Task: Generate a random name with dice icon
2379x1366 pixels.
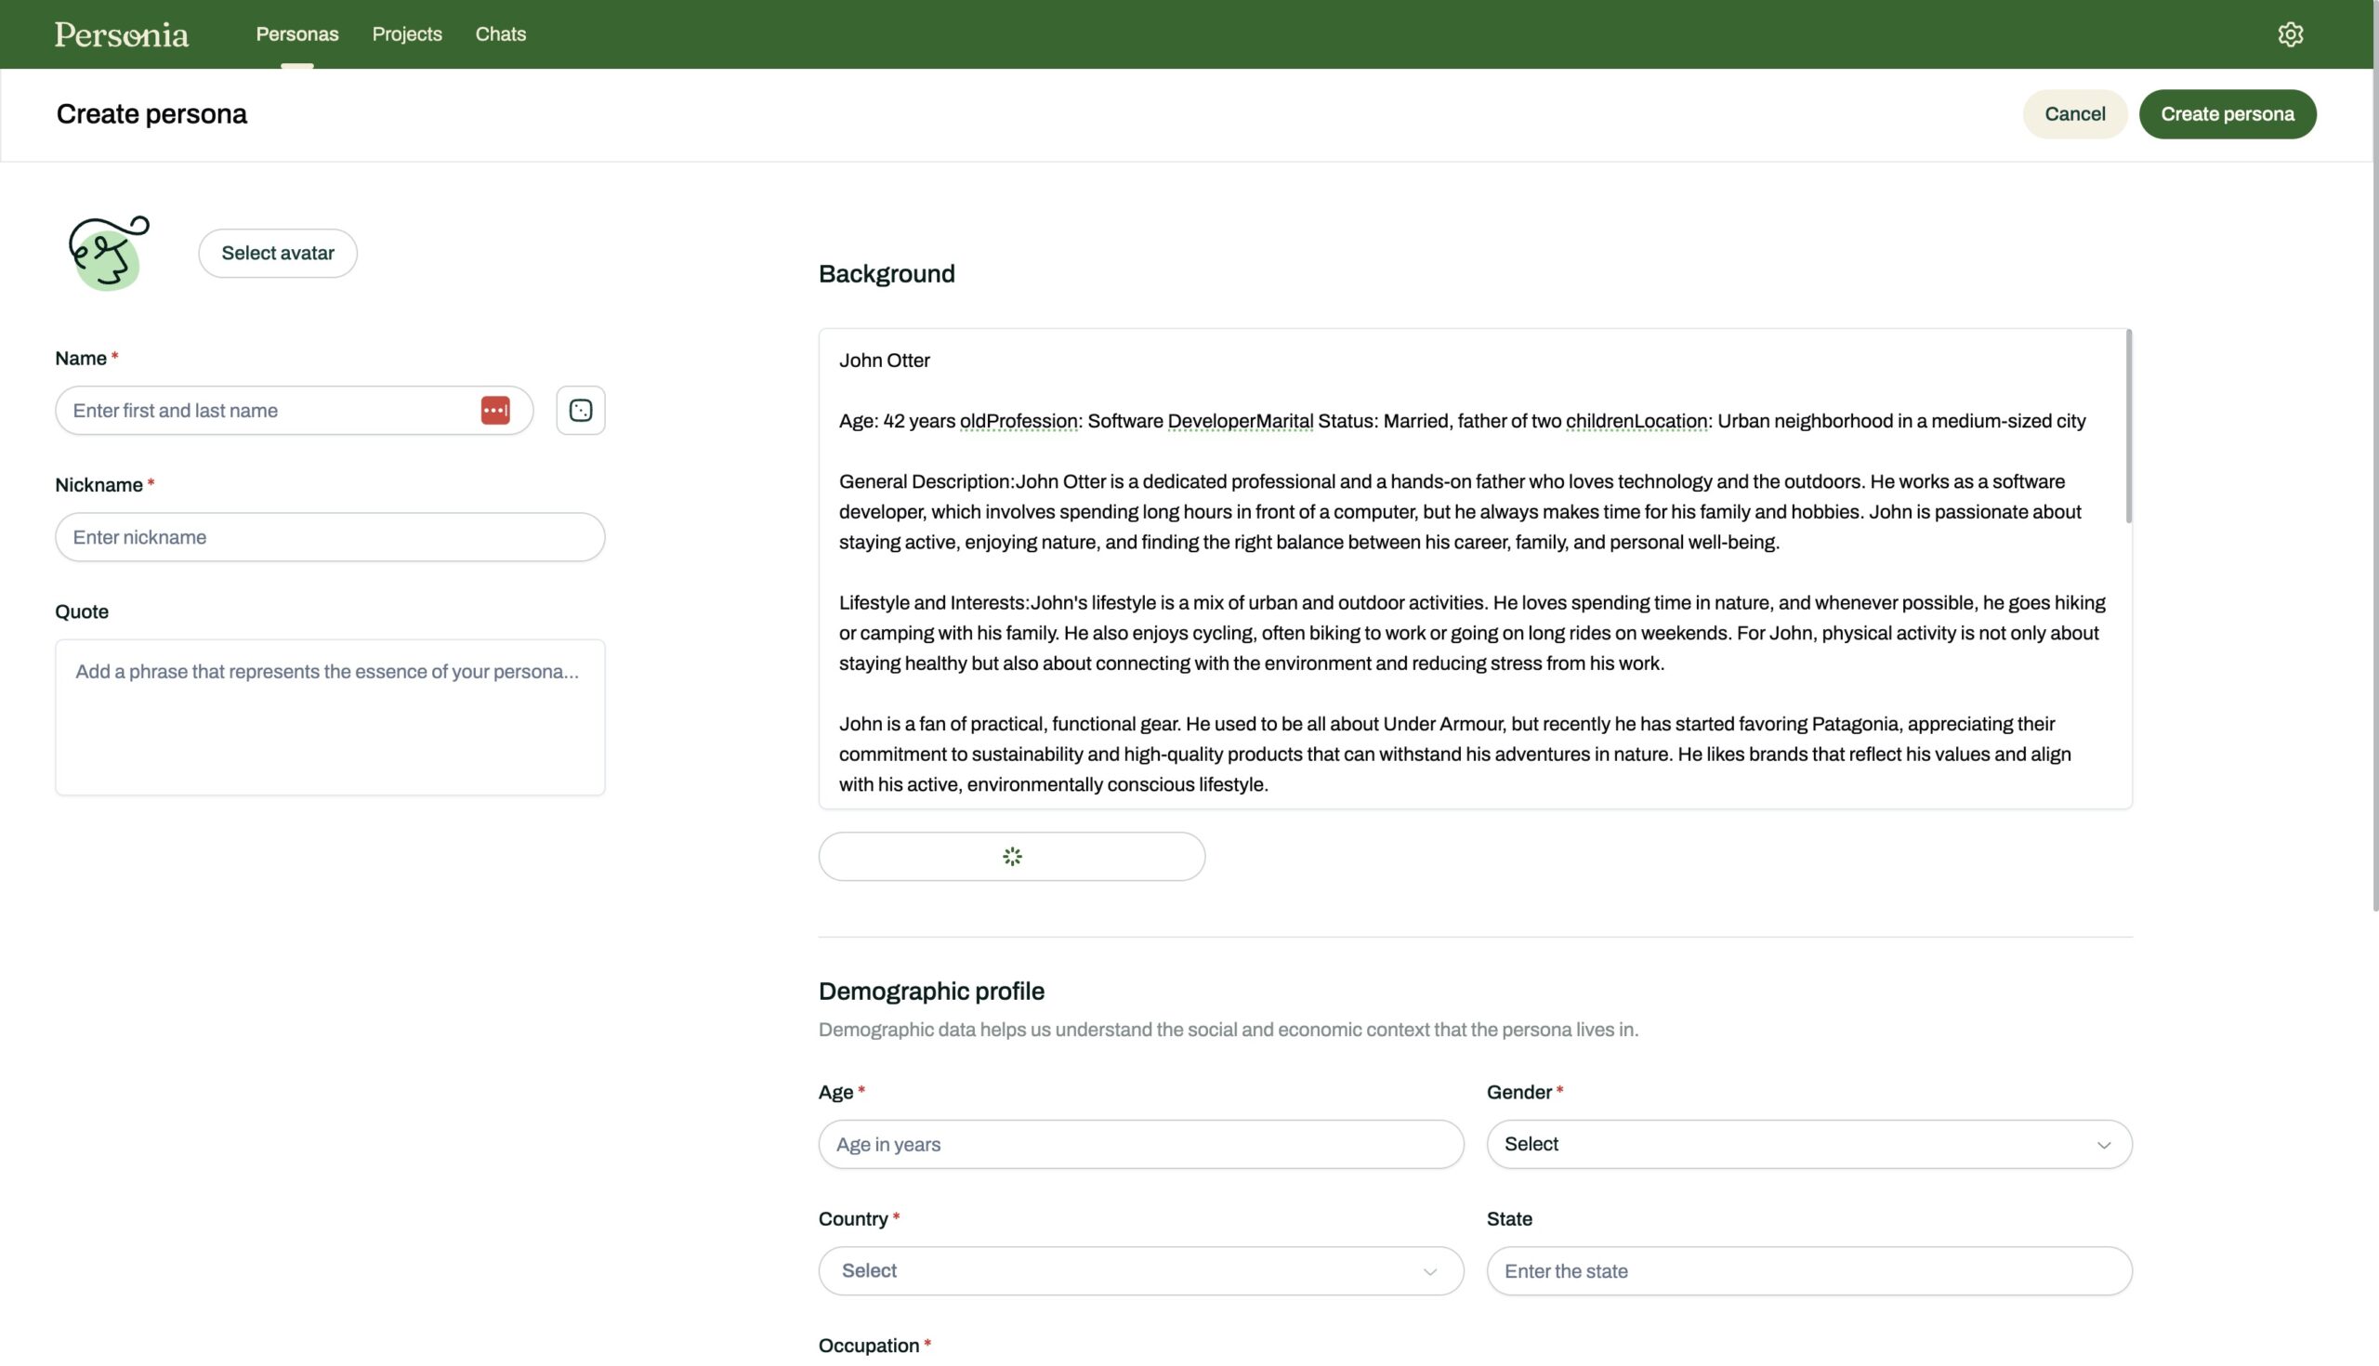Action: tap(581, 410)
